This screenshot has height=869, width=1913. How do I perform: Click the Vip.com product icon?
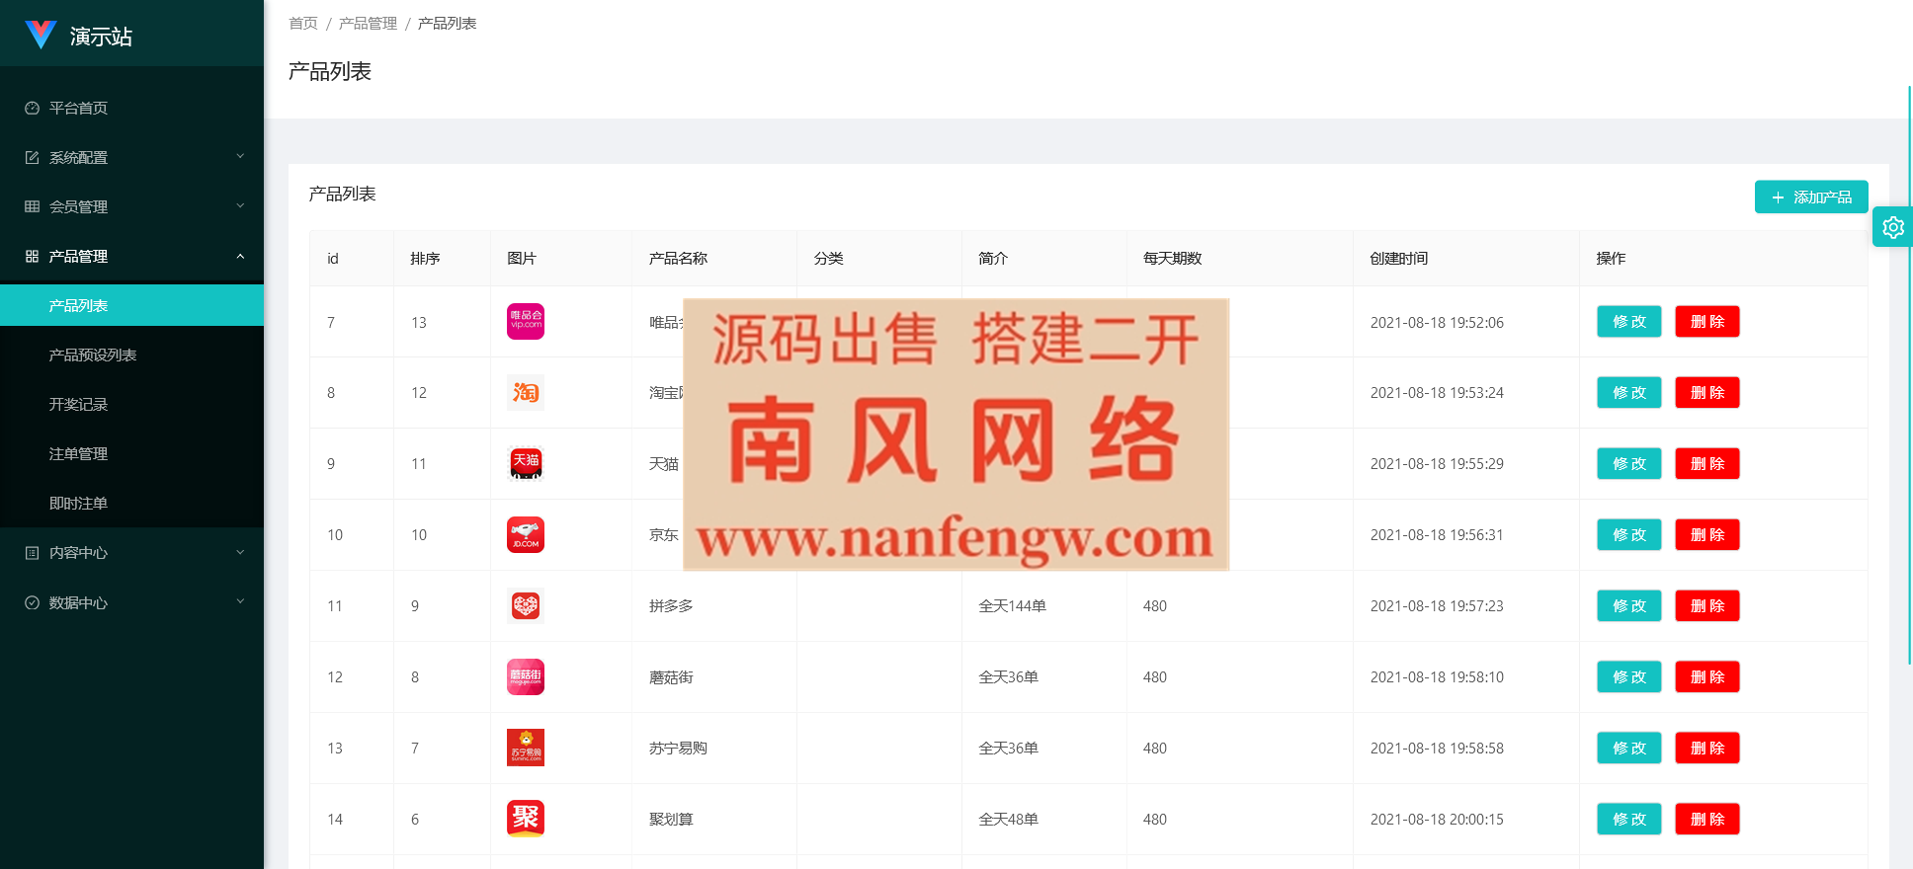pyautogui.click(x=525, y=321)
